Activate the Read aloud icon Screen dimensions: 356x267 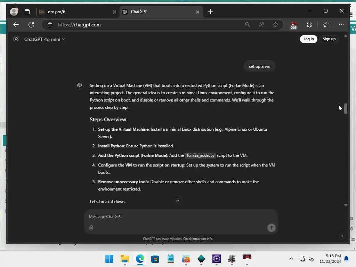pyautogui.click(x=261, y=25)
